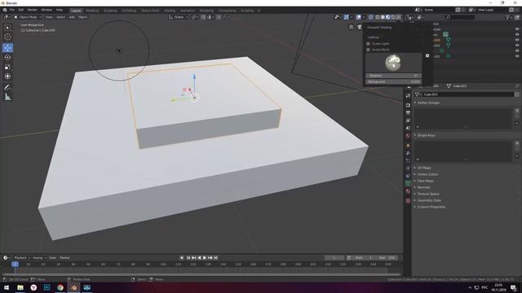
Task: Open the Add menu in viewport header
Action: [72, 17]
